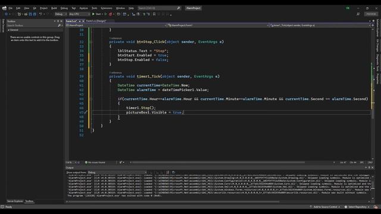Click the Output horizontal scrollbar
Screen dimensions: 381x214
tap(174, 202)
